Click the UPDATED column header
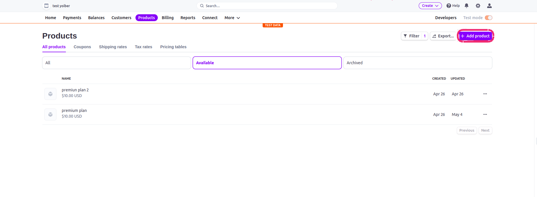 pos(458,79)
